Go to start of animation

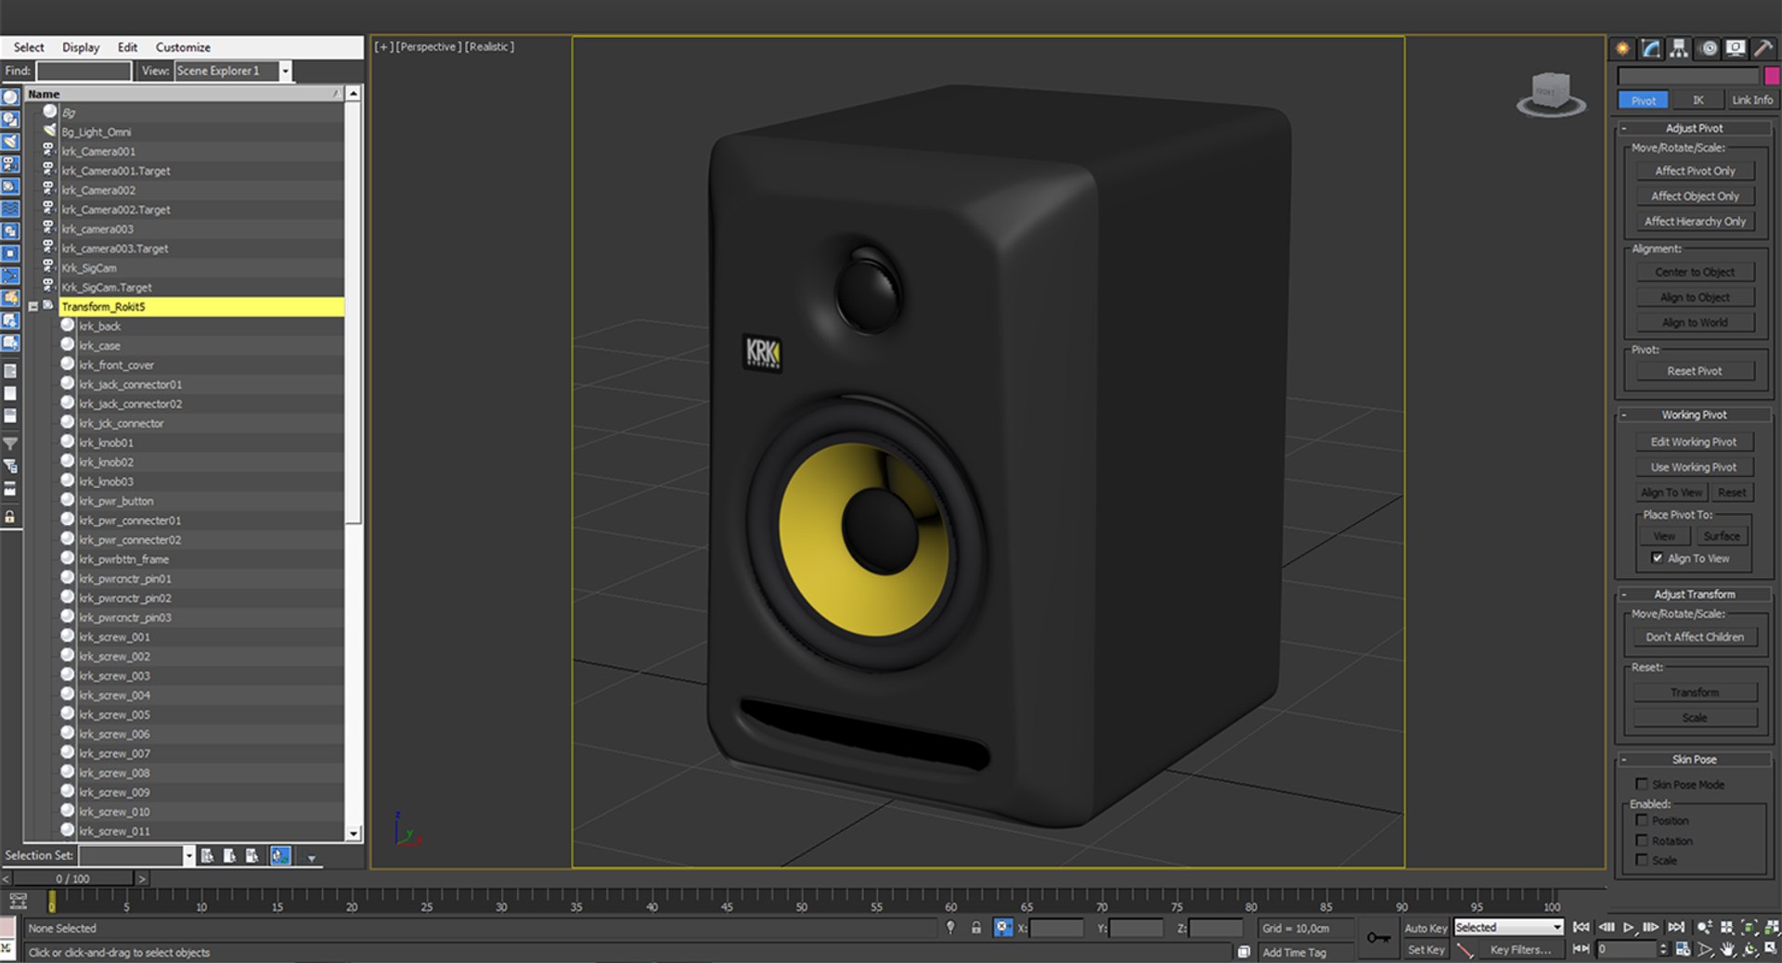point(1581,927)
